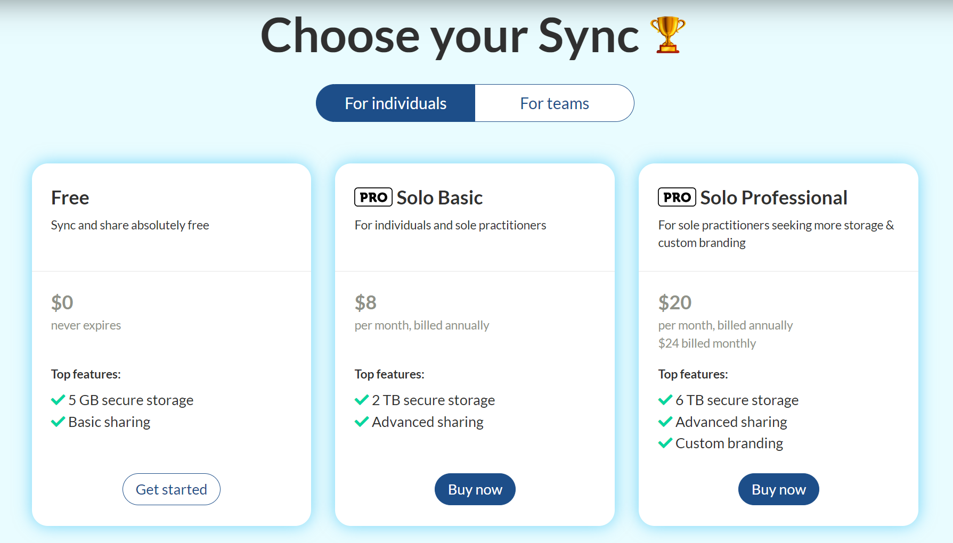Switch to the For teams tab
Image resolution: width=953 pixels, height=543 pixels.
click(x=555, y=103)
